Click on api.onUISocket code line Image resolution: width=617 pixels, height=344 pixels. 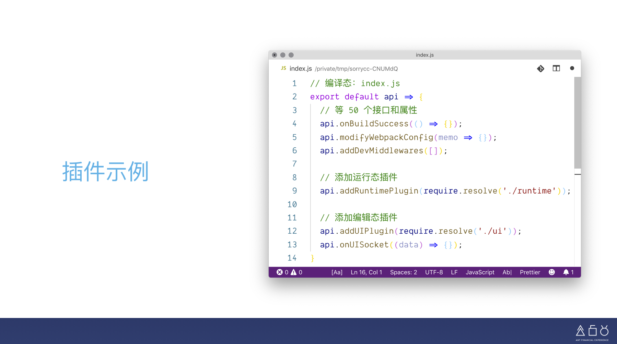coord(391,245)
